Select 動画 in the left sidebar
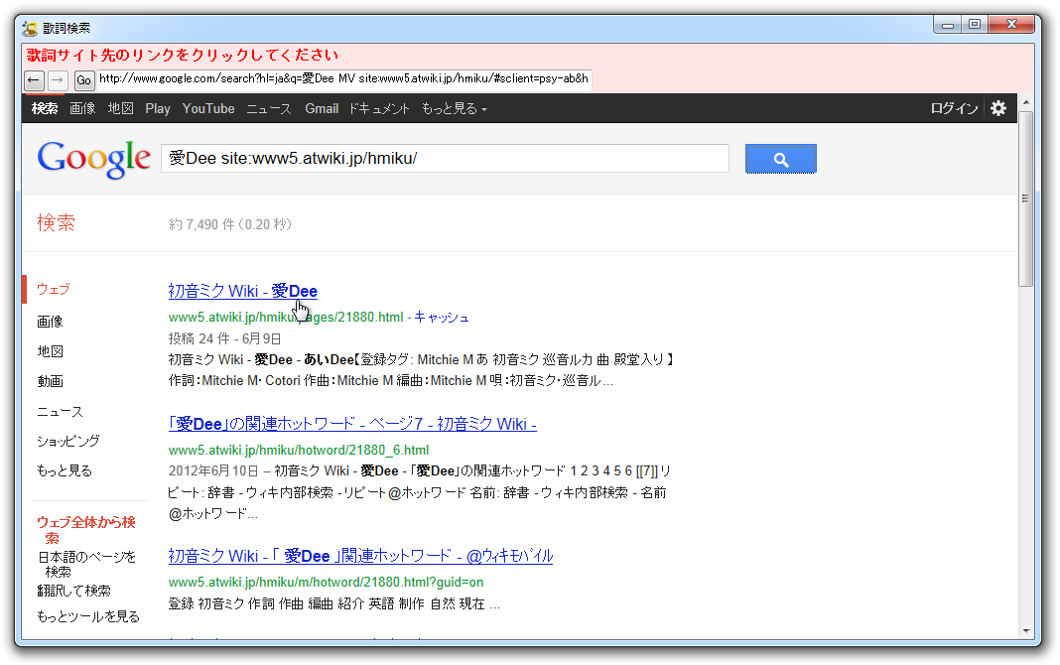Screen dimensions: 1060x665 tap(50, 381)
